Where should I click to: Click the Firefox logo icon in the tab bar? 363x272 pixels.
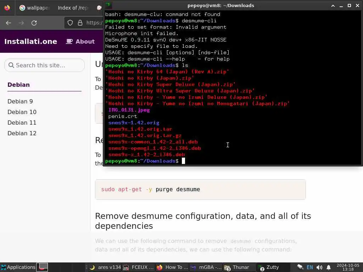pyautogui.click(x=7, y=8)
